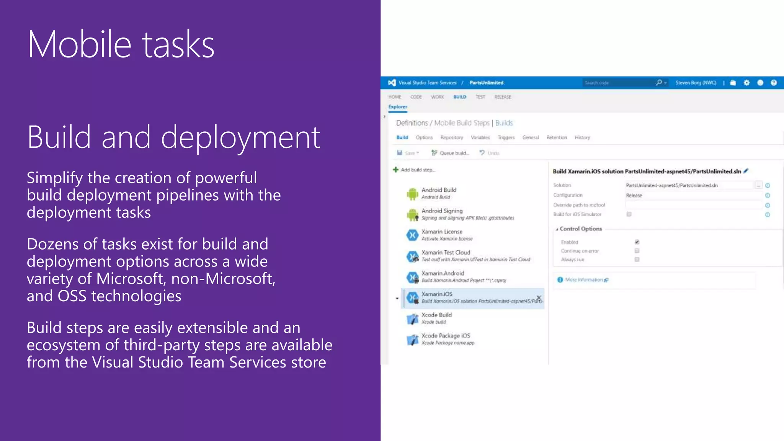Click the Android Build step icon
The image size is (784, 441).
coord(412,194)
